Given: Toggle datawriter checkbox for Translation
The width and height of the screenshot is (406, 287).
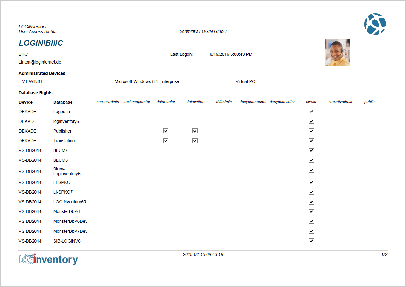Looking at the screenshot, I should click(195, 141).
